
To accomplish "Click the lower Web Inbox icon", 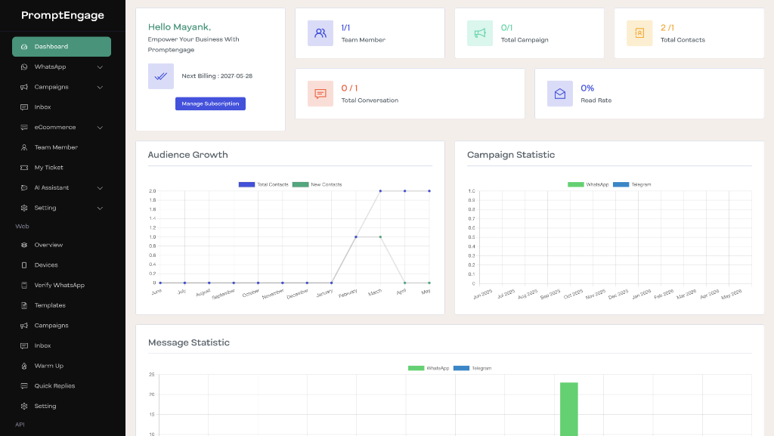I will (24, 346).
